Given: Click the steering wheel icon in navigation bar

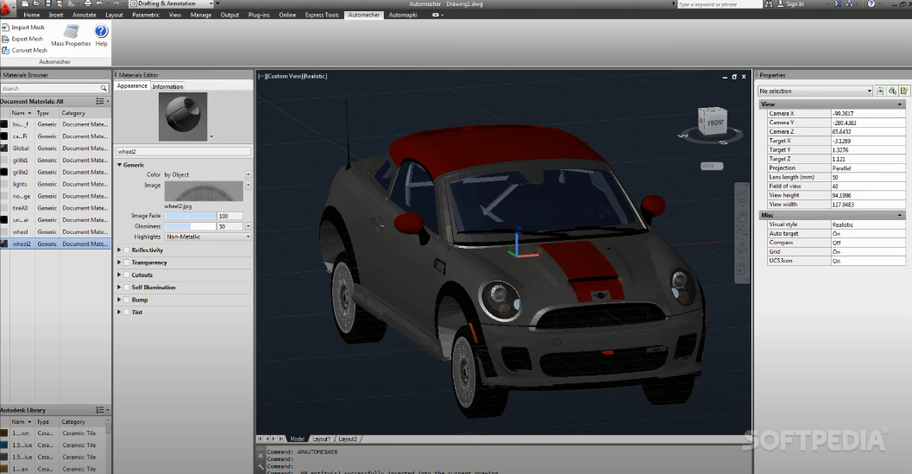Looking at the screenshot, I should tap(742, 198).
